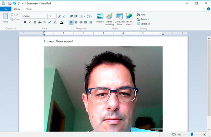Toggle bold formatting
Image resolution: width=211 pixels, height=137 pixels.
click(x=25, y=22)
